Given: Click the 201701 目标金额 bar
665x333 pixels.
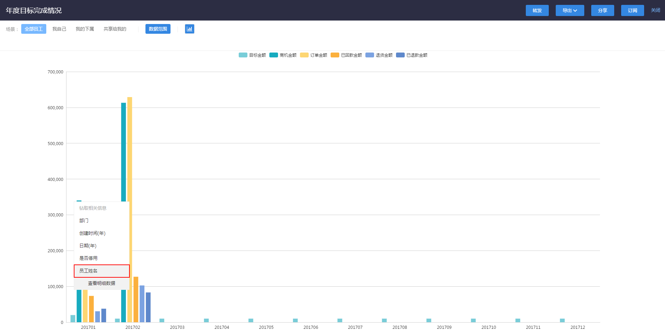Looking at the screenshot, I should pos(73,319).
